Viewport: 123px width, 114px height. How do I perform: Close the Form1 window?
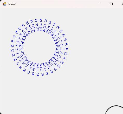click(x=122, y=4)
